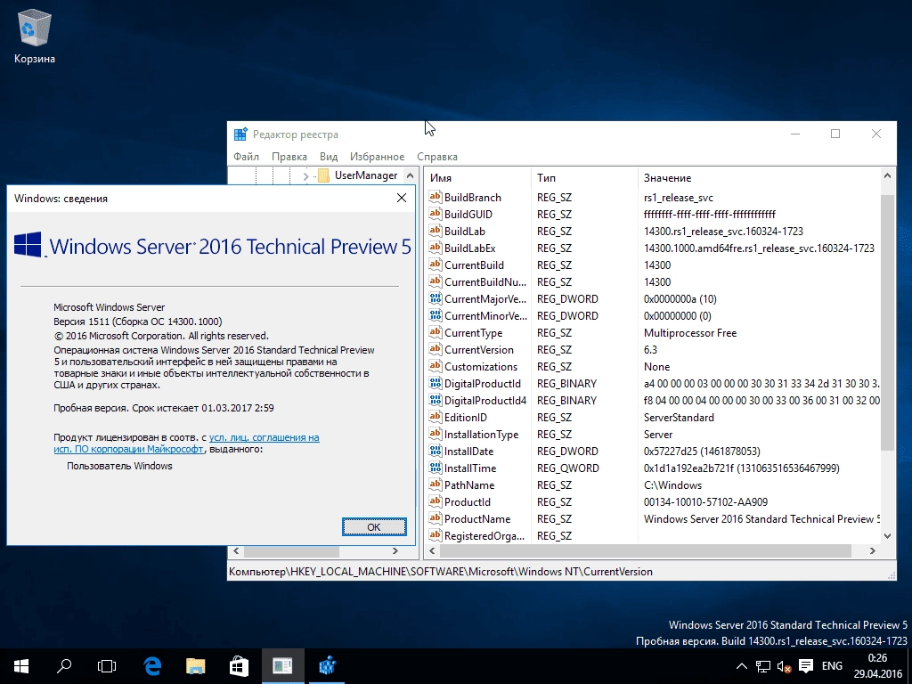Viewport: 912px width, 684px height.
Task: Close the Windows: сведения dialog
Action: click(x=402, y=199)
